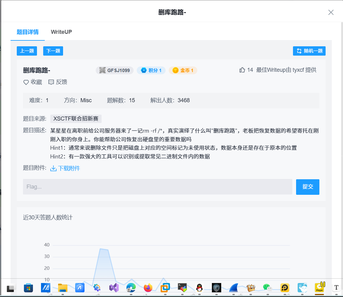Viewport: 343px width, 297px height.
Task: Click the 金币 1 gold coin badge
Action: [183, 70]
